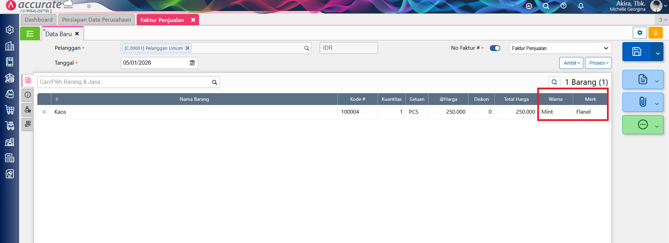
Task: Close the Faktur Penjualan tab
Action: pyautogui.click(x=193, y=20)
